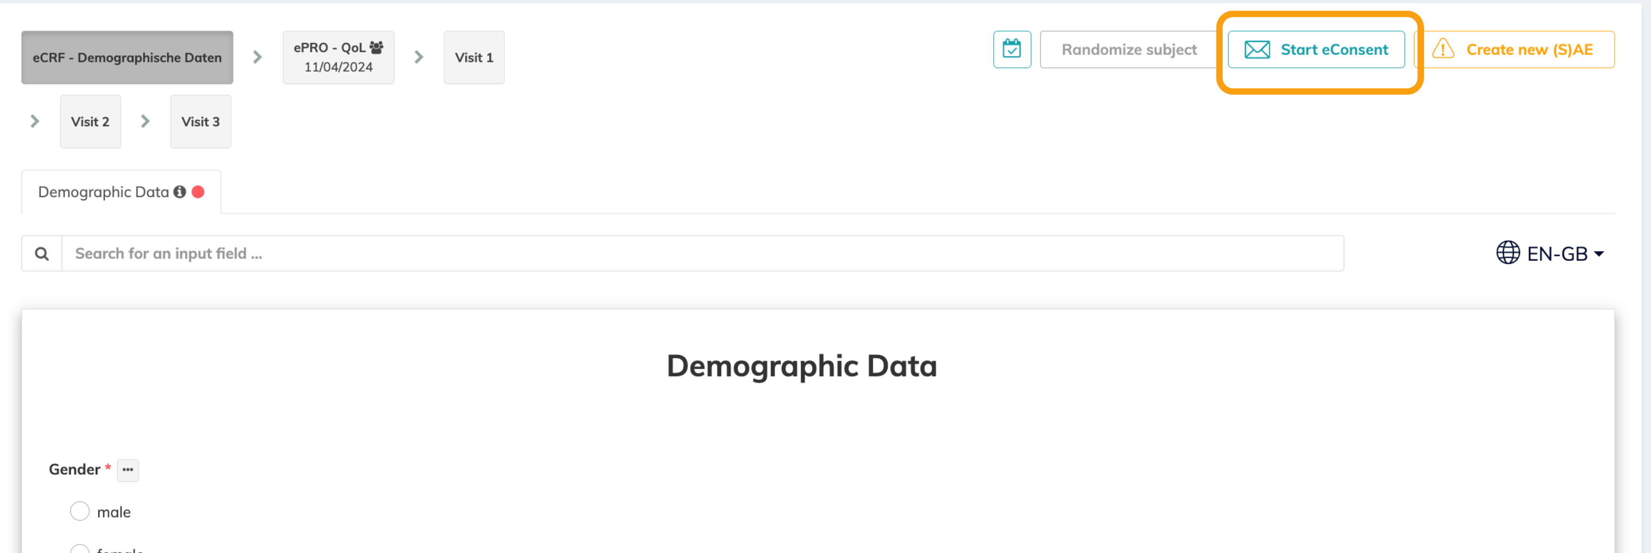Click the group icon on ePRO - QoL
The image size is (1651, 553).
376,47
